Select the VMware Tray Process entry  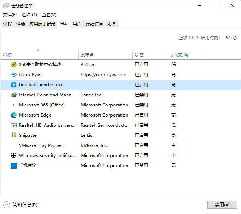42,145
